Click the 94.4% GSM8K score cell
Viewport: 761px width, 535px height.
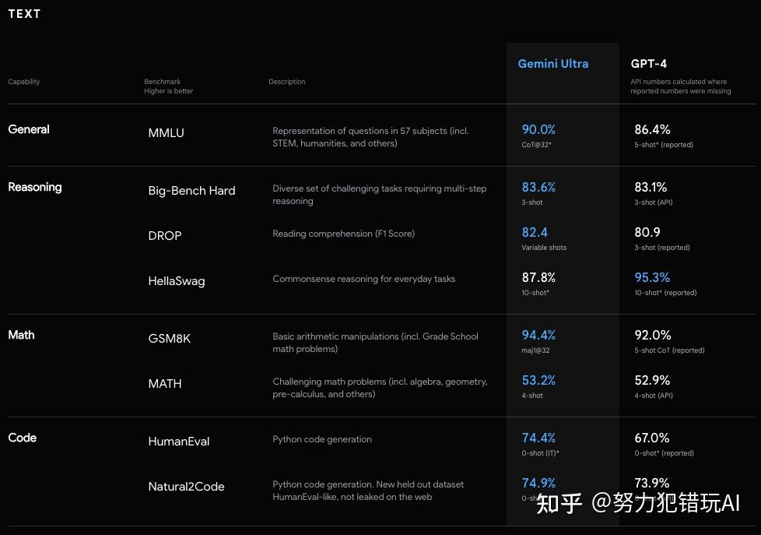(x=538, y=335)
